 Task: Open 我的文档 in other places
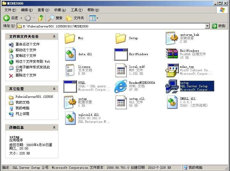coord(22,102)
